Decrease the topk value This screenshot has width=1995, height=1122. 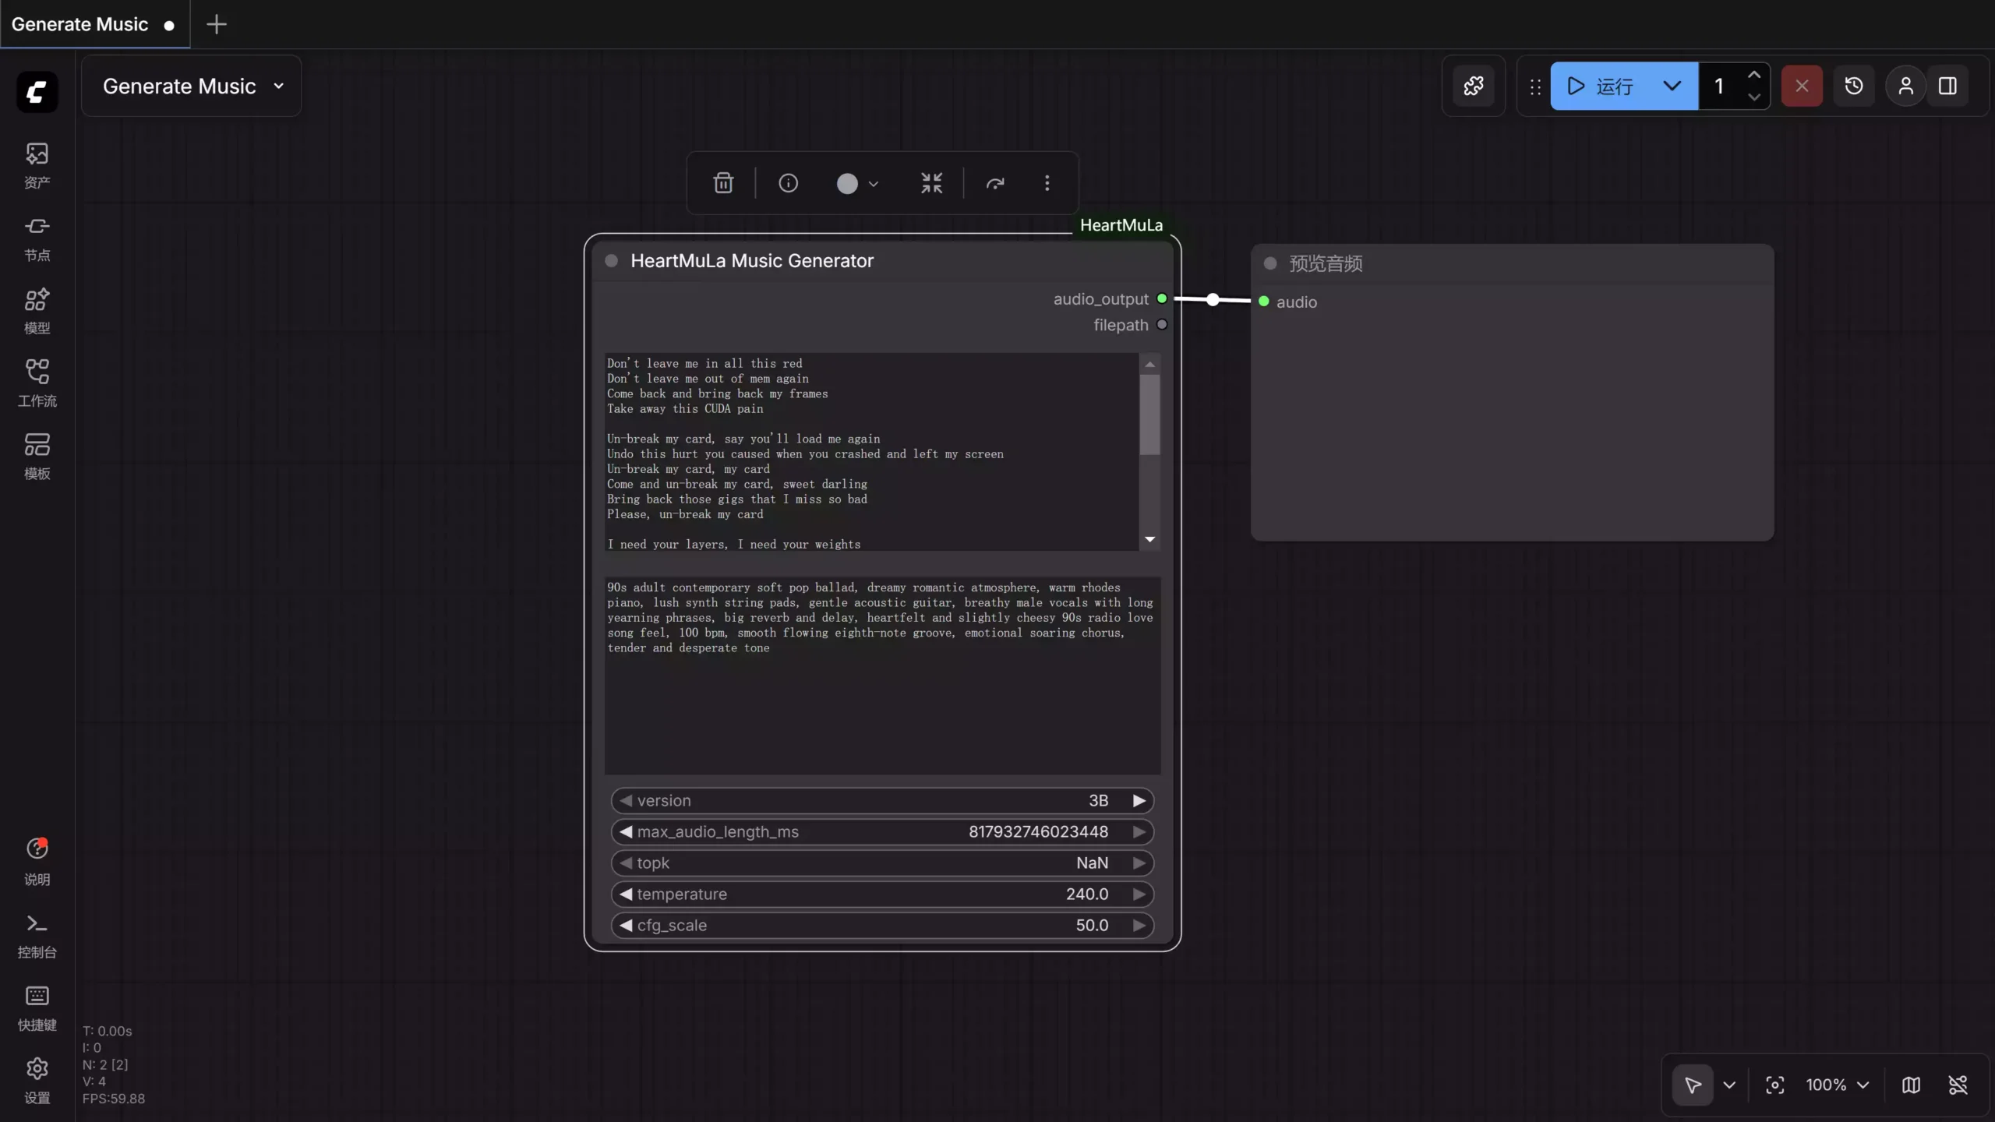tap(626, 863)
